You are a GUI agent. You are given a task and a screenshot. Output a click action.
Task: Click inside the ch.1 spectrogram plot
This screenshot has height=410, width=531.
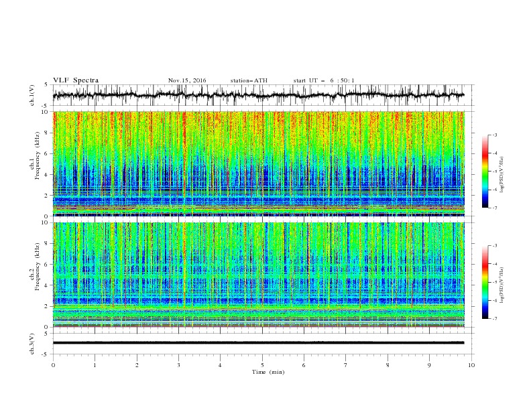click(259, 163)
